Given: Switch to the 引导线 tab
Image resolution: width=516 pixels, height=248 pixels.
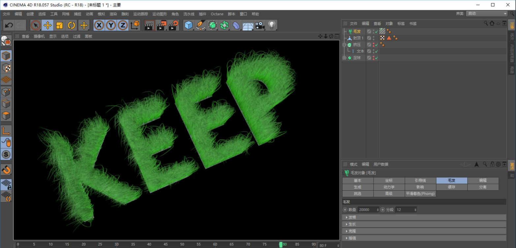Looking at the screenshot, I should point(420,181).
